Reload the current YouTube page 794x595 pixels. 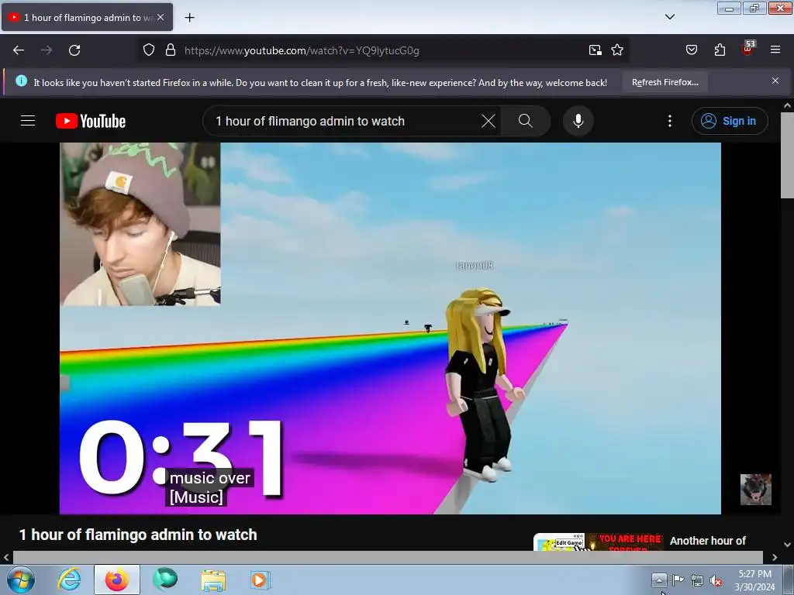coord(74,50)
